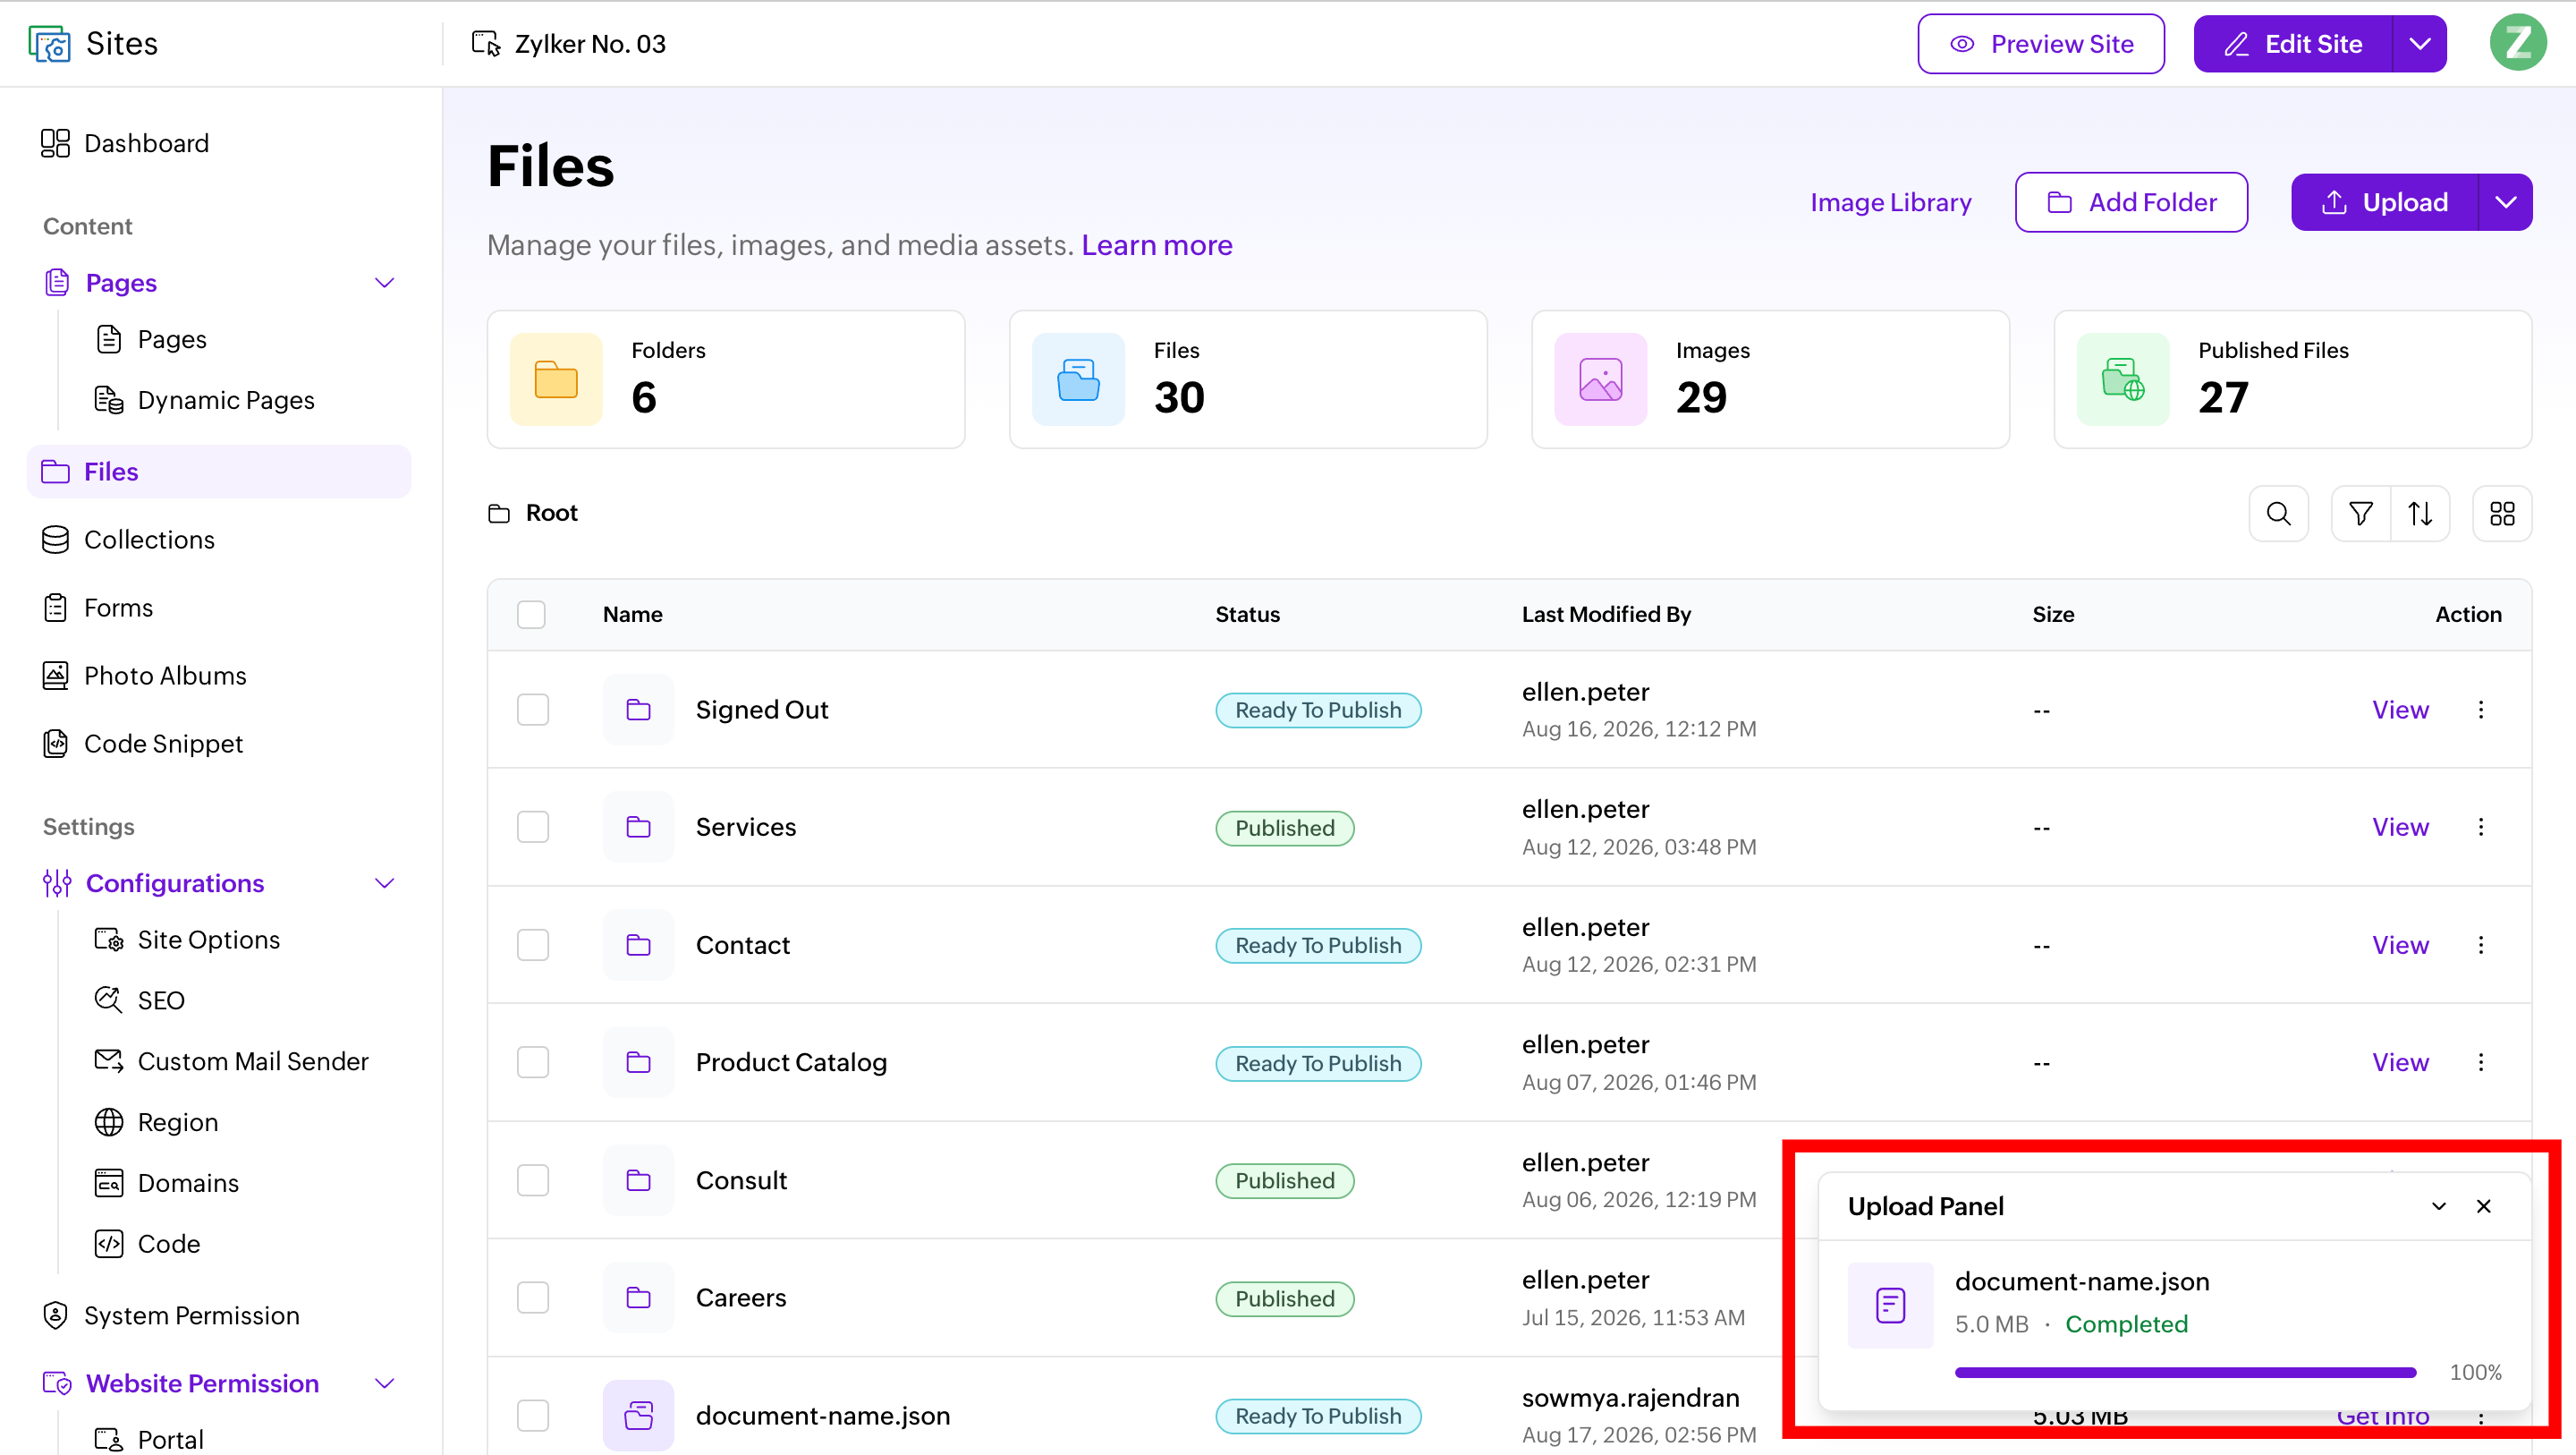Open more options for Services row
Viewport: 2576px width, 1455px height.
2481,827
